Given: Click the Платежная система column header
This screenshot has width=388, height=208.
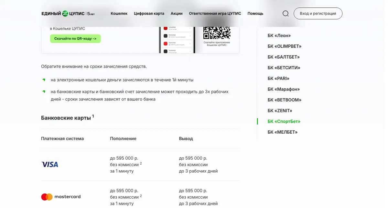Looking at the screenshot, I should click(x=62, y=139).
